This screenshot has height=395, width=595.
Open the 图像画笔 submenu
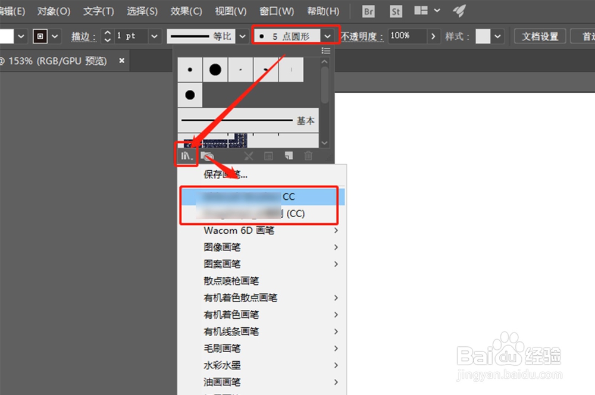click(x=262, y=247)
